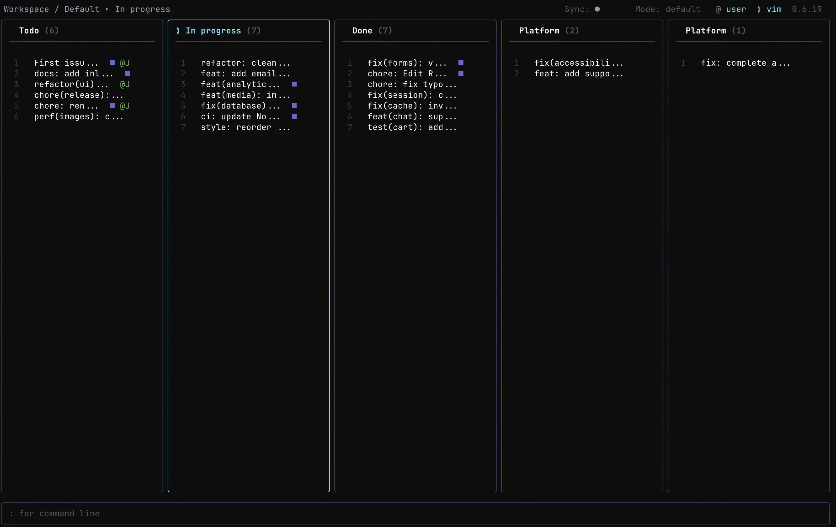Select the Platform (2) column header

(549, 31)
